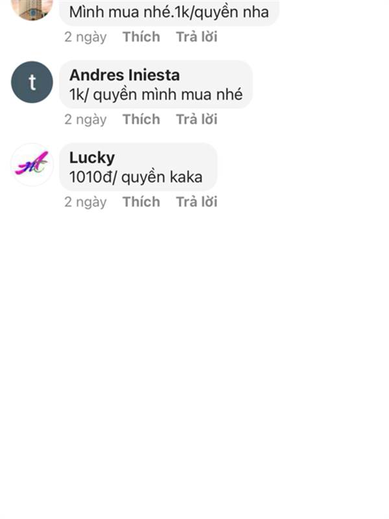Open Andres Iniesta's gray "t" avatar

[32, 82]
